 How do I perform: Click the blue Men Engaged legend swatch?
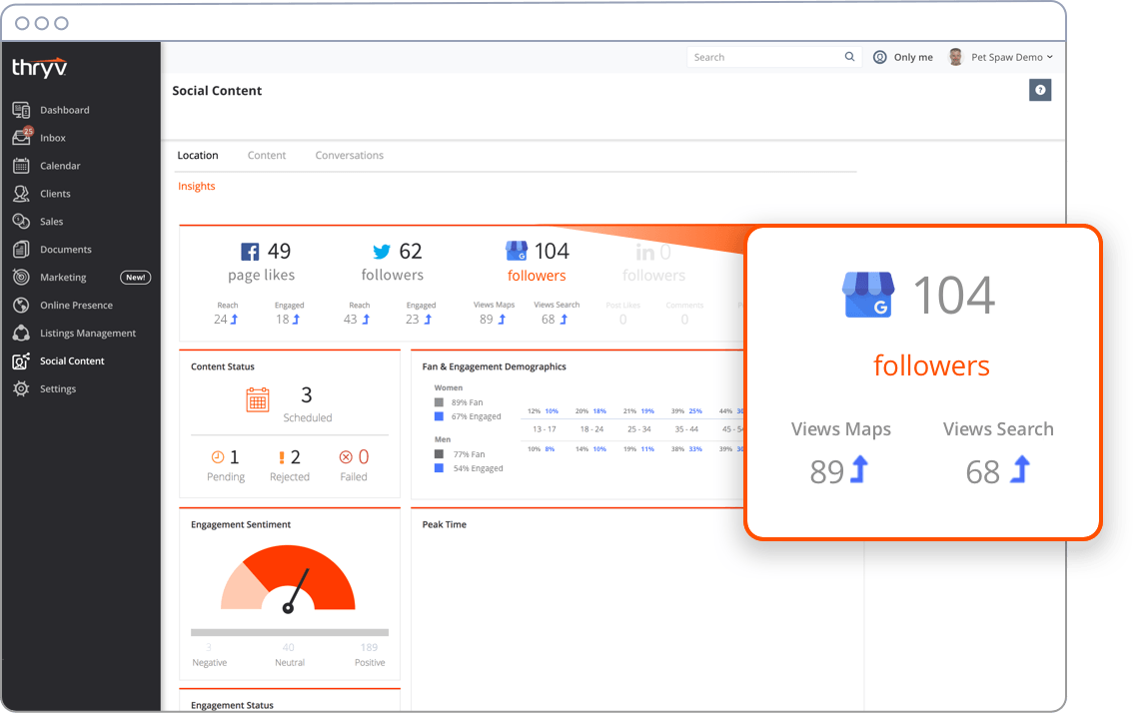[439, 468]
